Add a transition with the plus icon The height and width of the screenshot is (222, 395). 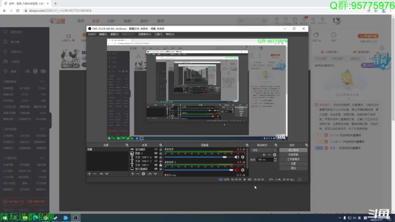264,155
